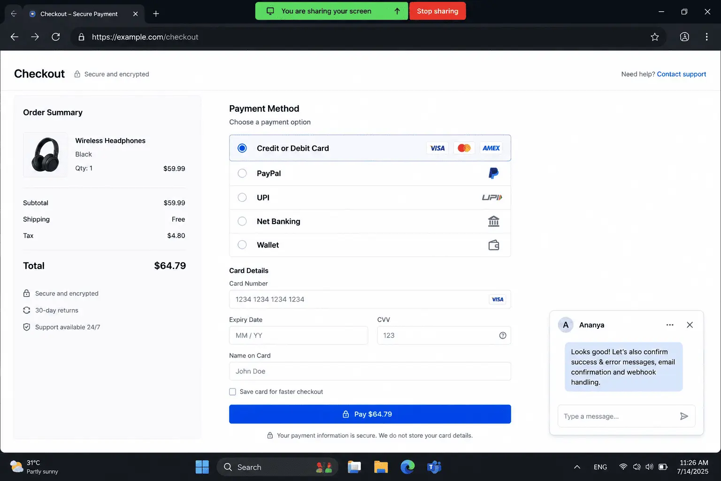The width and height of the screenshot is (721, 481).
Task: Open the ENG language indicator
Action: pos(600,467)
